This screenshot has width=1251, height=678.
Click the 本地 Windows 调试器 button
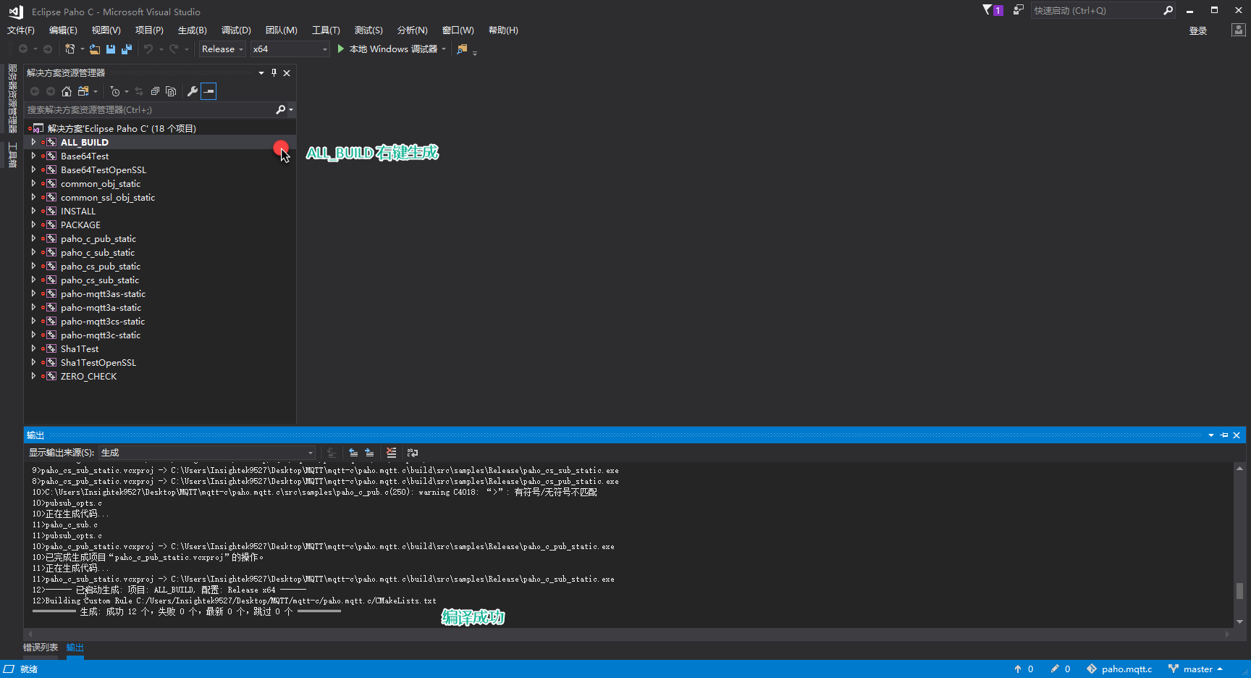point(393,49)
